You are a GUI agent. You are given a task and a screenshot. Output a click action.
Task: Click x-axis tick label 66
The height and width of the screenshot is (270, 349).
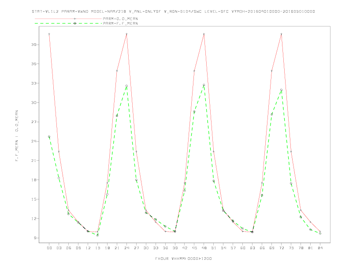coord(262,248)
